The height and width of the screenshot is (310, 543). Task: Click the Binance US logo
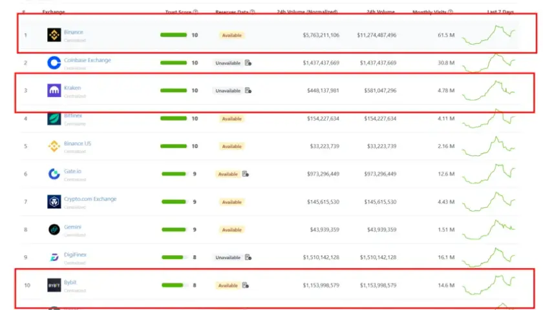(x=54, y=146)
